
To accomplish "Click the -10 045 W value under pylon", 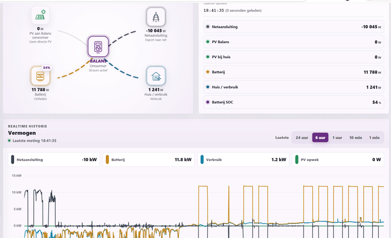I will (x=156, y=31).
